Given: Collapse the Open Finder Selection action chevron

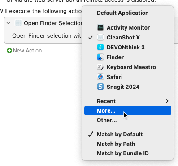Looking at the screenshot, I should click(x=9, y=23).
